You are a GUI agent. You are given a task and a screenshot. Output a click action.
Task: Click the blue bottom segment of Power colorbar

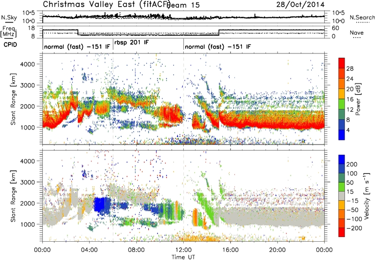coord(342,135)
